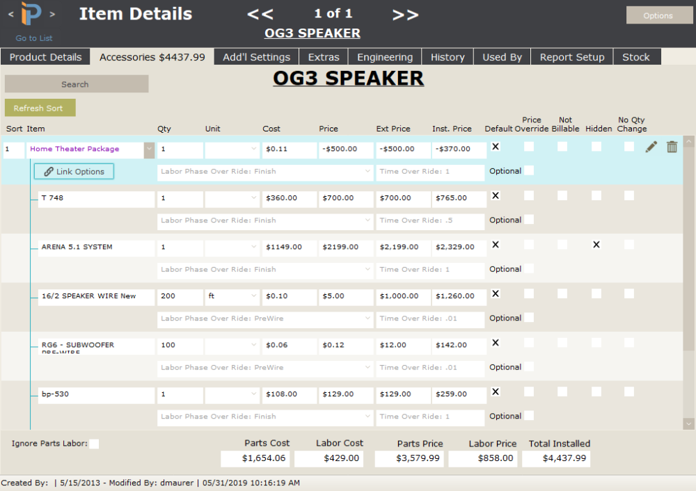Open the Product Details tab

pos(46,57)
